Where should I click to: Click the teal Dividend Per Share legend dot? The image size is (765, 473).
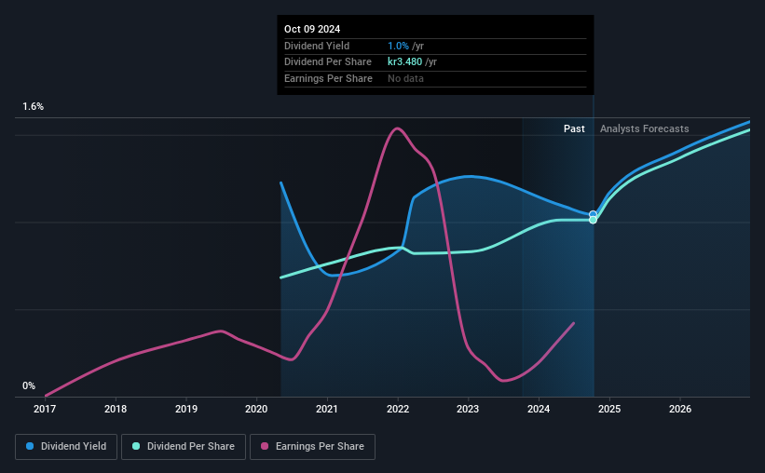point(136,446)
